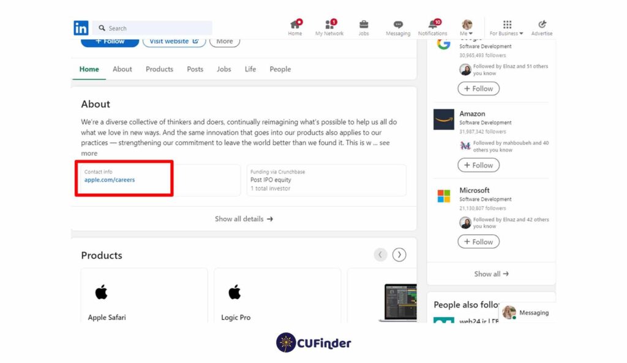627x363 pixels.
Task: Follow the Microsoft company
Action: click(x=478, y=242)
